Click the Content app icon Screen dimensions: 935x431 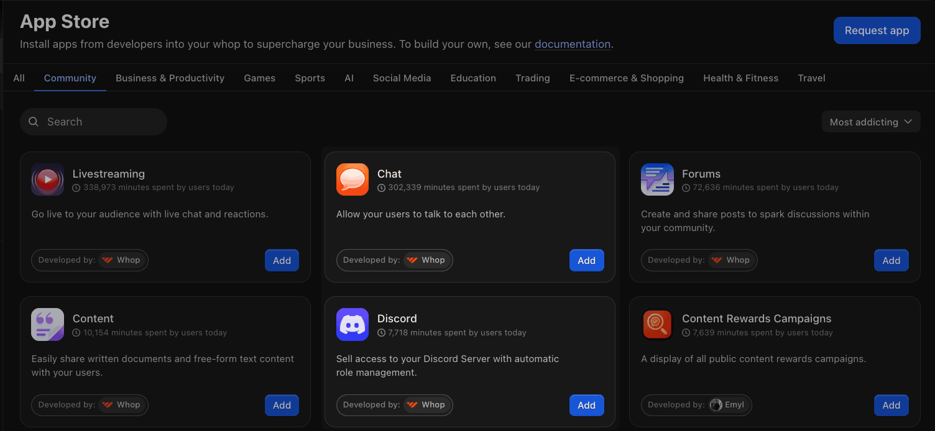(x=48, y=324)
